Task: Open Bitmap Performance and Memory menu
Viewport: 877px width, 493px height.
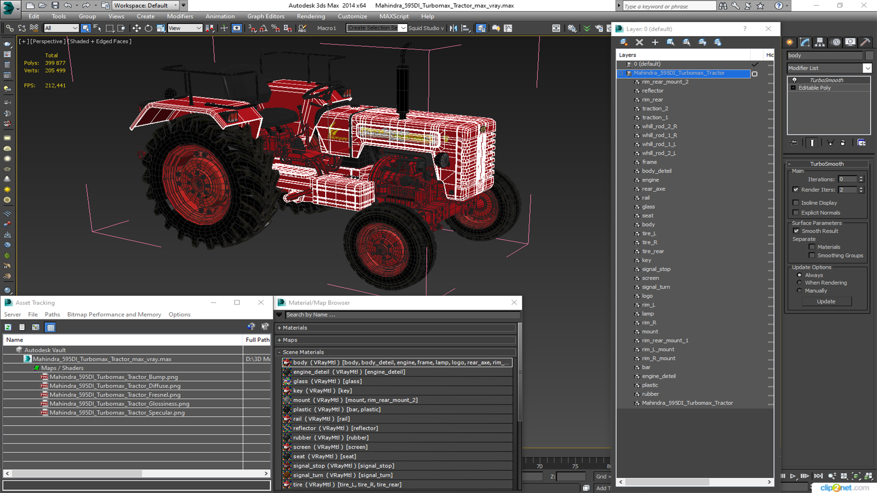Action: click(114, 315)
